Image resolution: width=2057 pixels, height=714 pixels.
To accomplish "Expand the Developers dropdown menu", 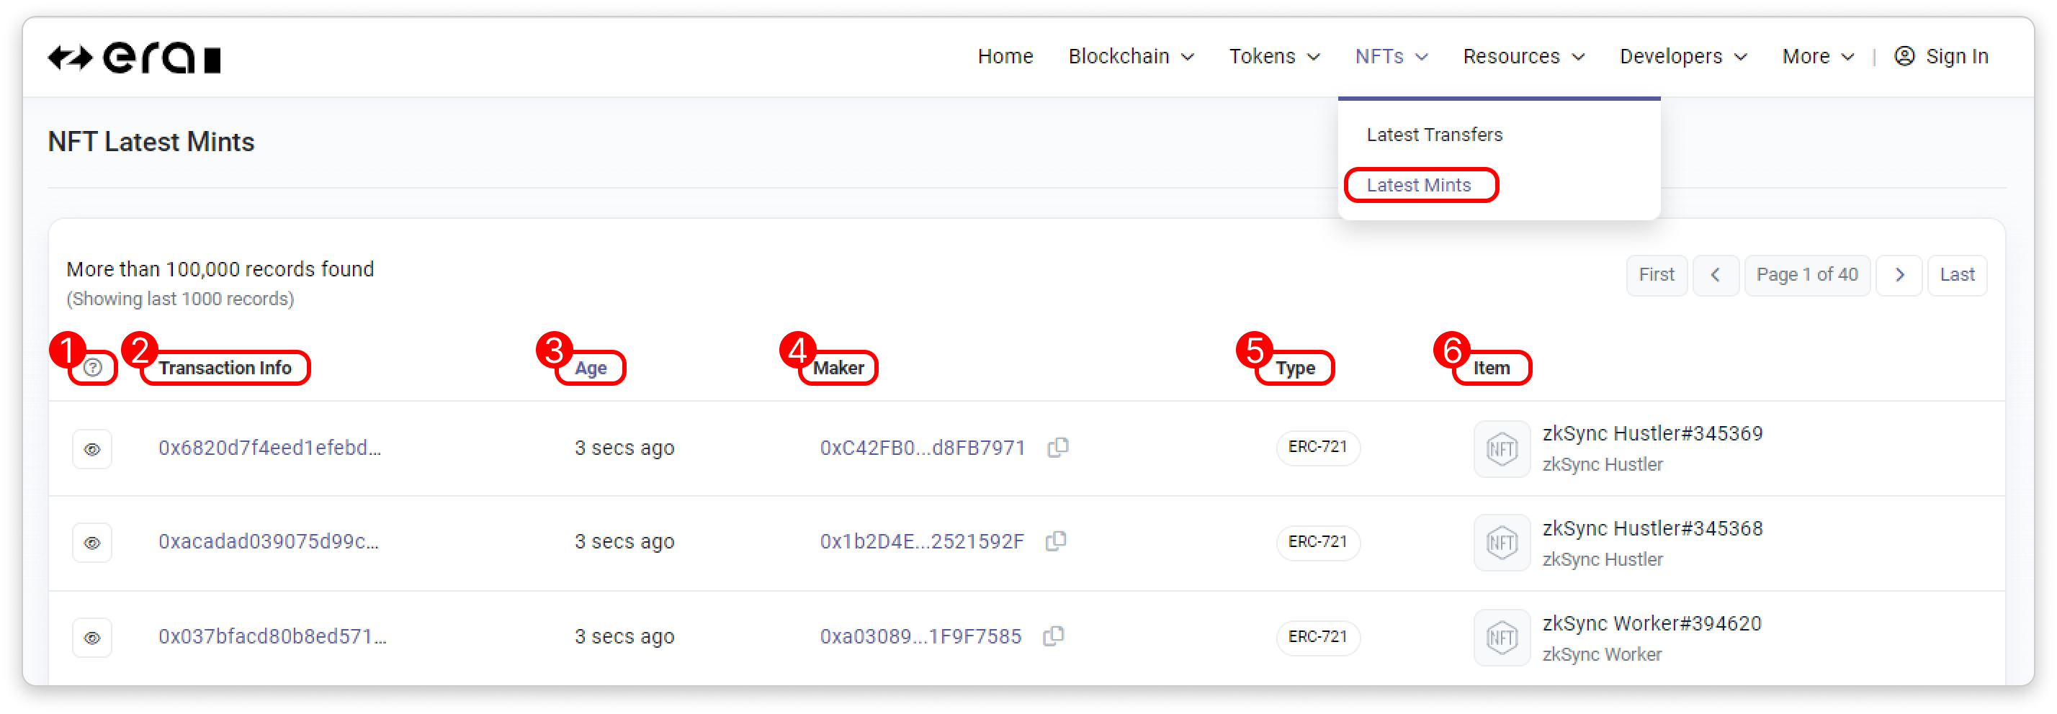I will point(1682,57).
